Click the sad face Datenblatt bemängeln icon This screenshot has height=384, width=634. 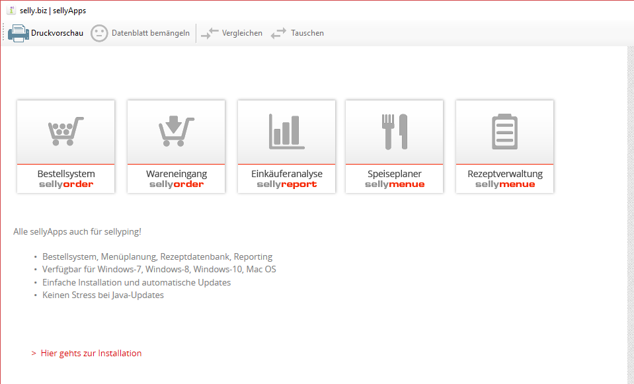coord(99,33)
